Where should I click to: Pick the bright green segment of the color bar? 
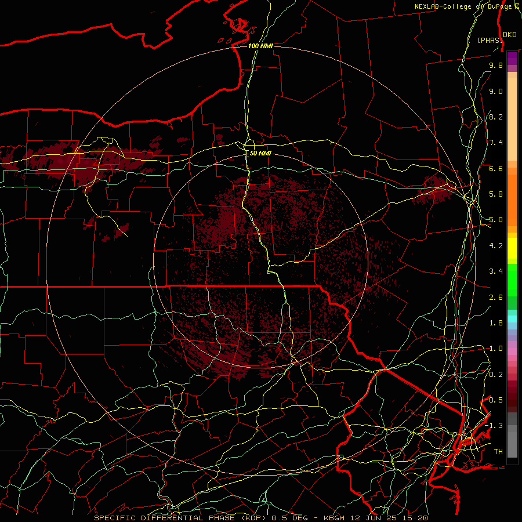pyautogui.click(x=512, y=280)
